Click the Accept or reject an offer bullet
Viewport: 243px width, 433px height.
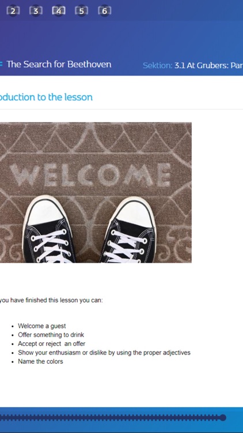(x=51, y=344)
